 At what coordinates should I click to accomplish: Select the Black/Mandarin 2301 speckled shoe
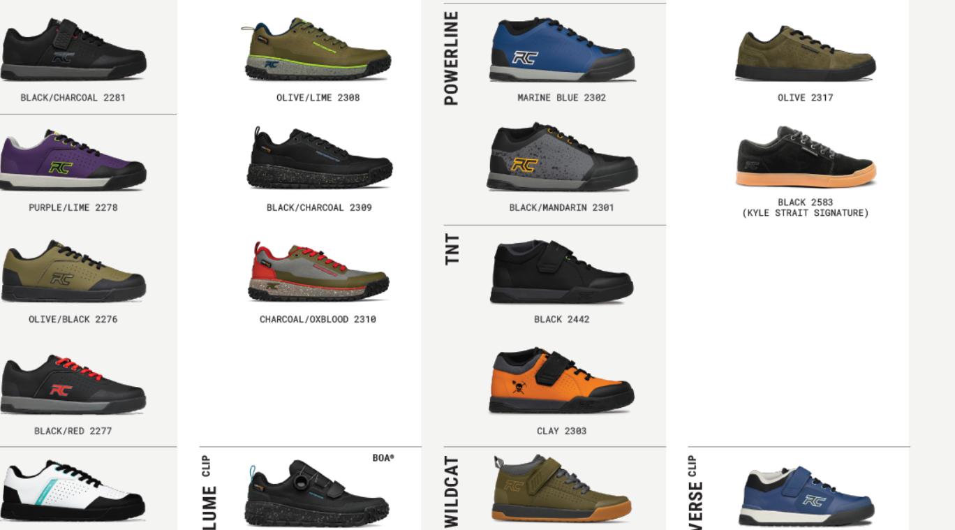click(x=562, y=157)
